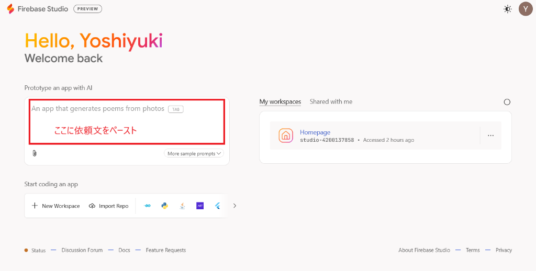Open Feature Requests link

click(166, 250)
